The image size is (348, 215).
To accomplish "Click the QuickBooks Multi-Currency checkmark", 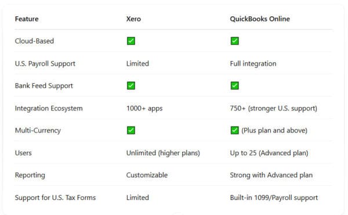I will click(x=234, y=130).
